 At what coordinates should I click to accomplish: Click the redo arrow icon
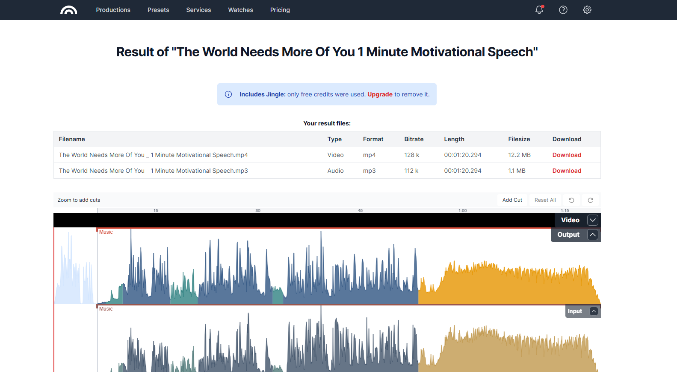pos(590,200)
